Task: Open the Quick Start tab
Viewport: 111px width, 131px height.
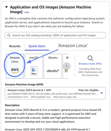Action: (37, 46)
